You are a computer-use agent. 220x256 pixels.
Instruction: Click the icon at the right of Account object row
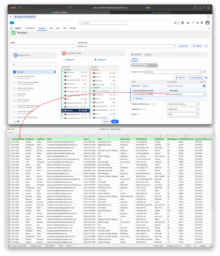pos(55,72)
